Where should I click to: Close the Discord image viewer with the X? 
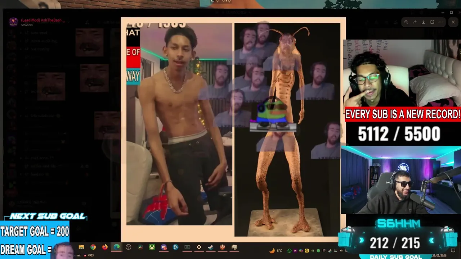pyautogui.click(x=453, y=22)
